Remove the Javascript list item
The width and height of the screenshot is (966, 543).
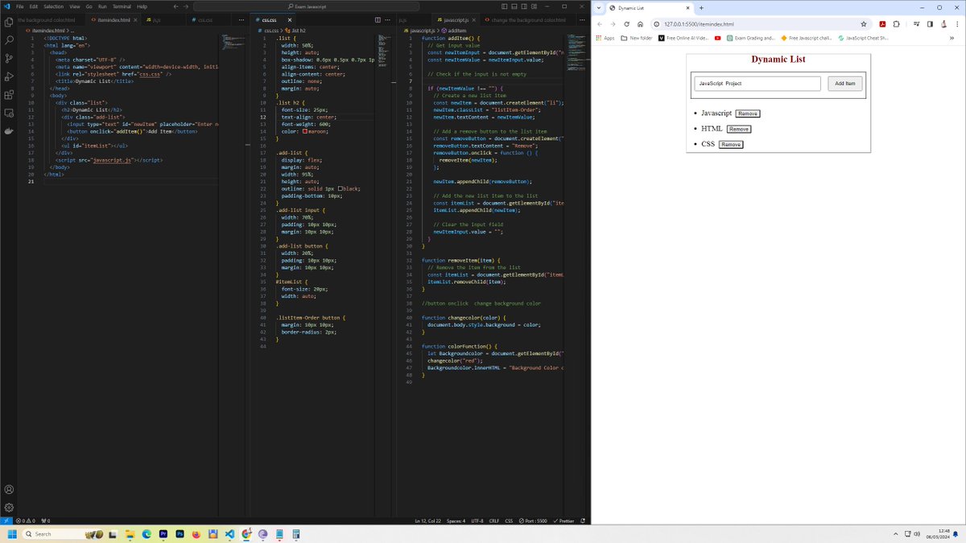[x=747, y=113]
